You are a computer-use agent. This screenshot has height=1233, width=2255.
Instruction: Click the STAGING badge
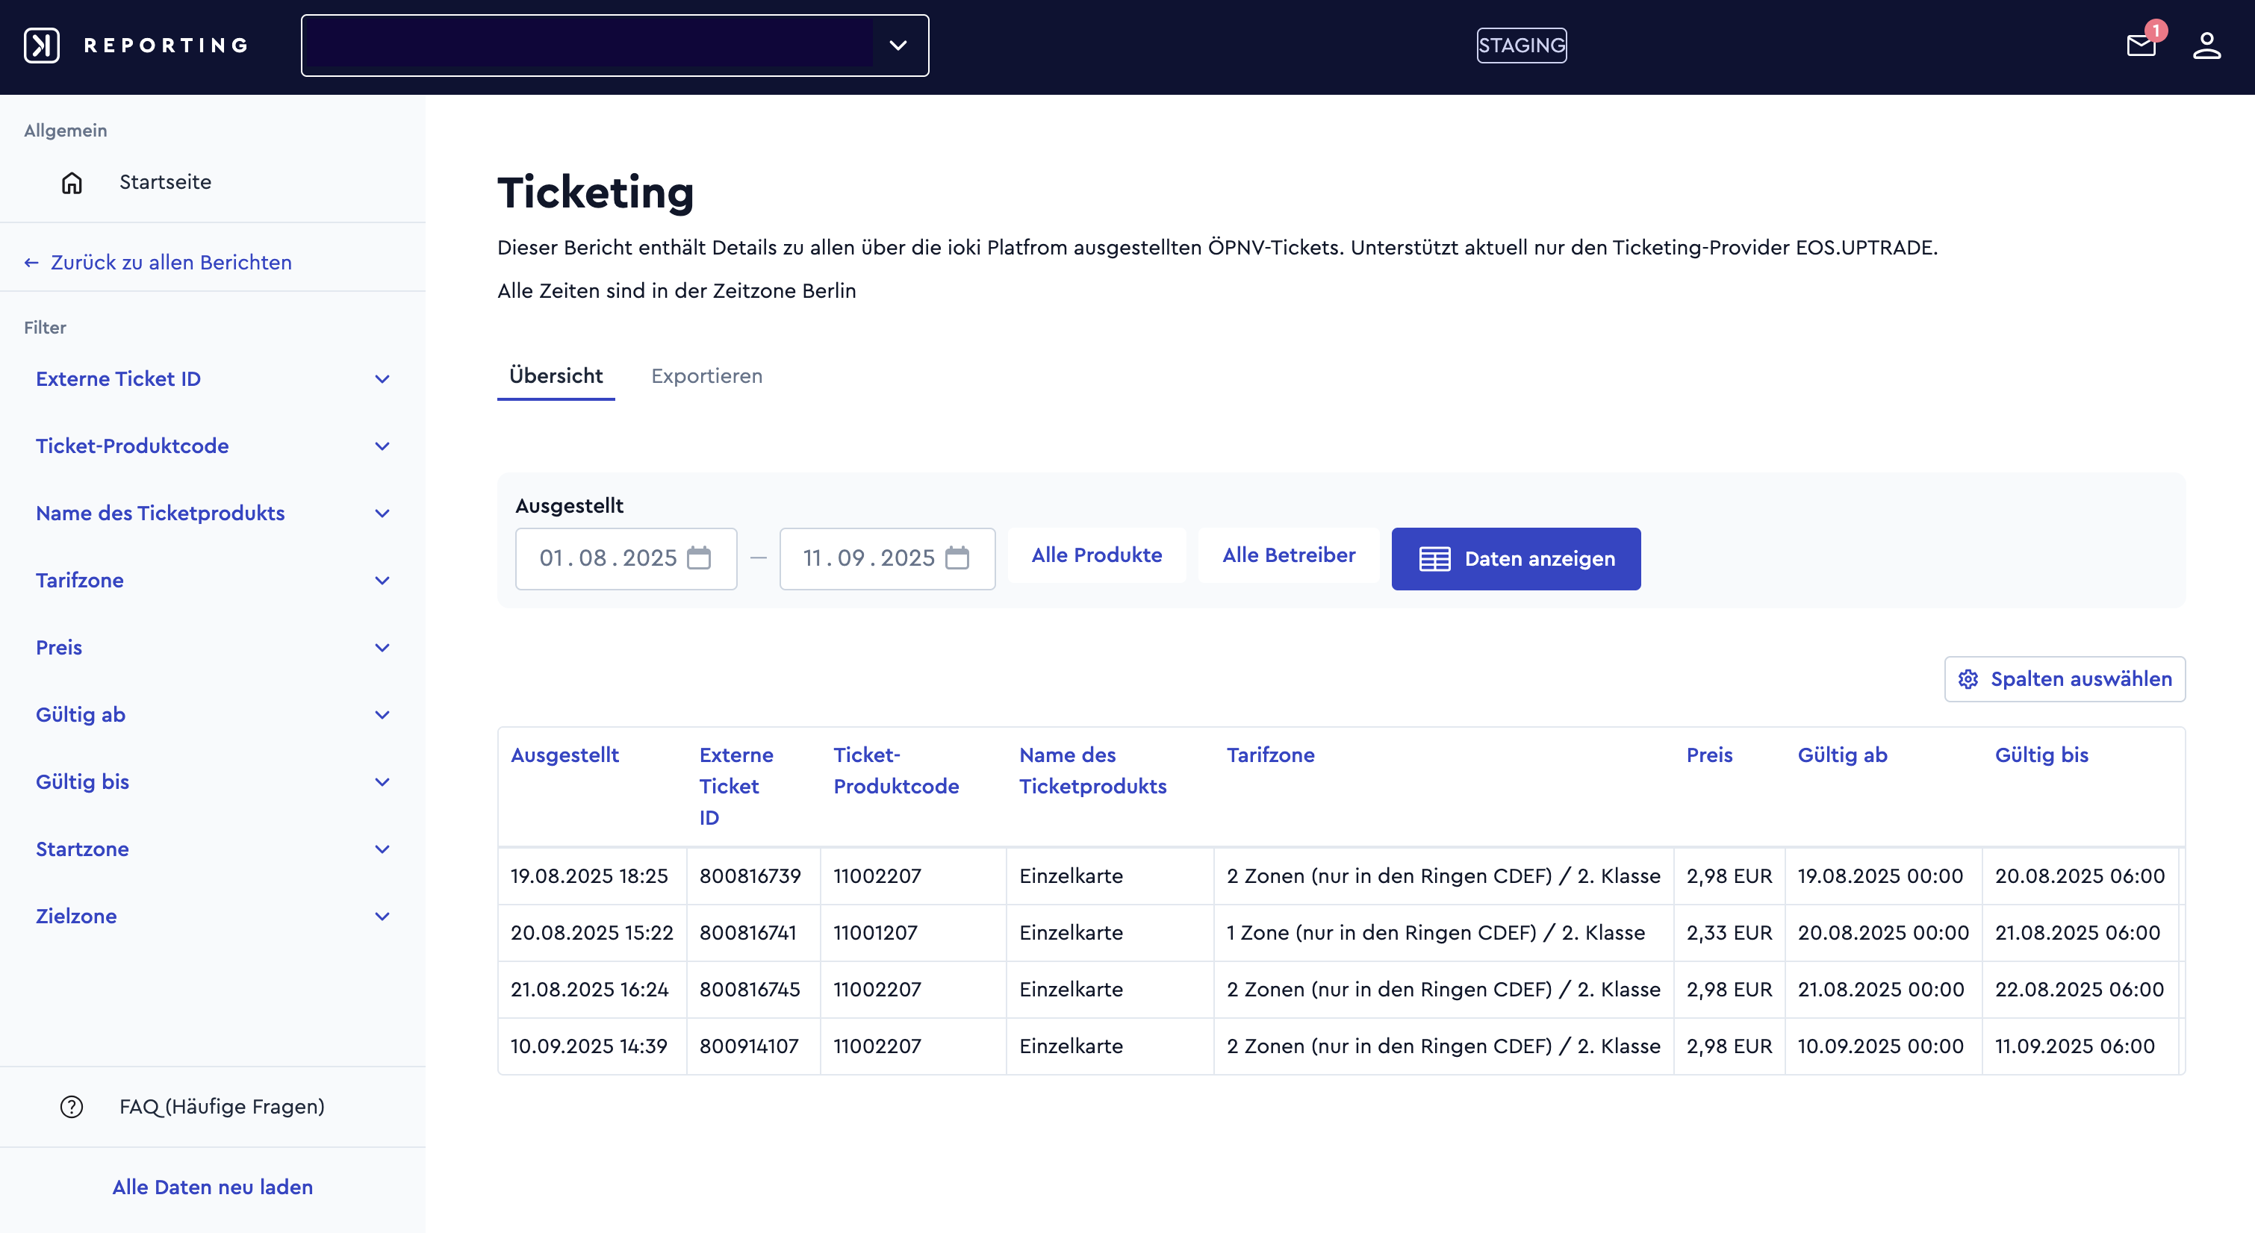point(1522,46)
